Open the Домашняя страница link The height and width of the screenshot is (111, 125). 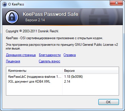(21, 55)
